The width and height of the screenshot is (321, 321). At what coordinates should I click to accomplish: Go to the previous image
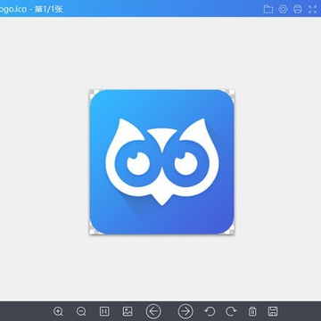coord(153,311)
